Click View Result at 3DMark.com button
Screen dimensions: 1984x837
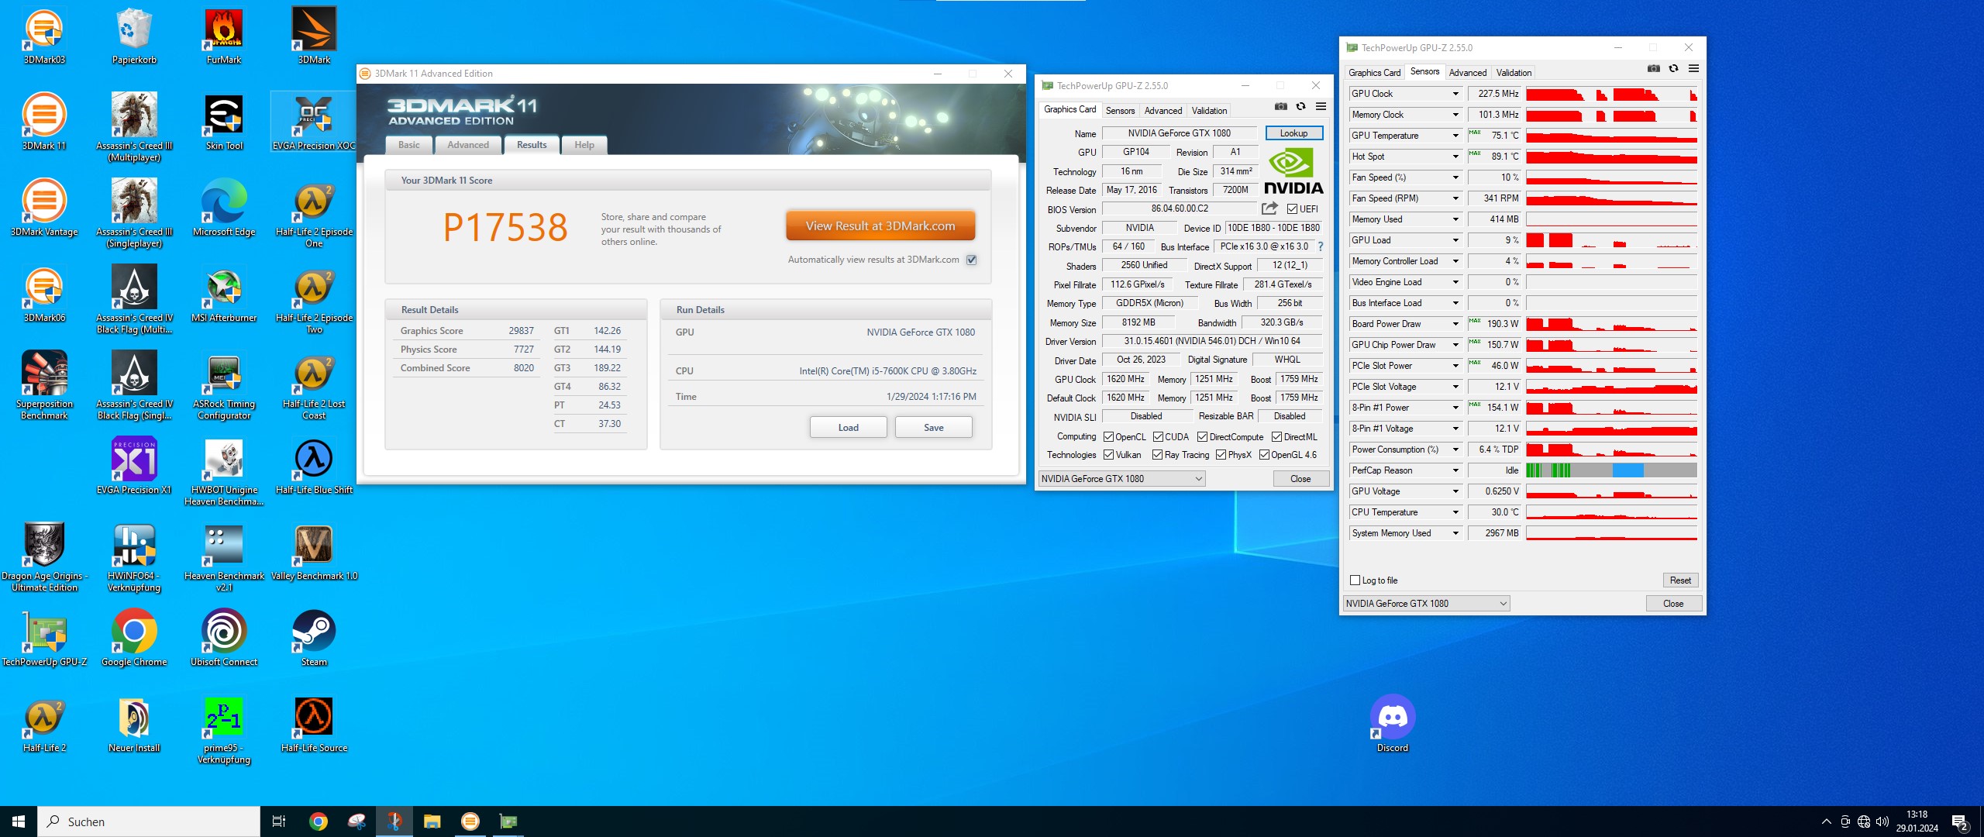pos(880,226)
